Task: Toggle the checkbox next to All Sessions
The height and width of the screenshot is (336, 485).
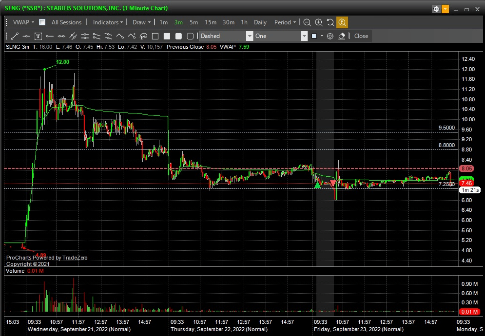Action: [42, 22]
